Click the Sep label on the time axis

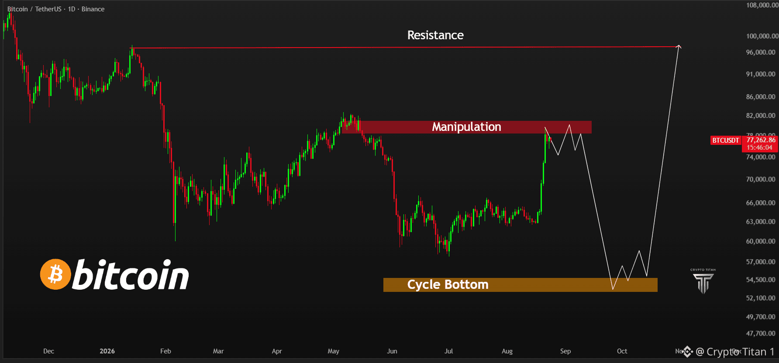(x=565, y=351)
